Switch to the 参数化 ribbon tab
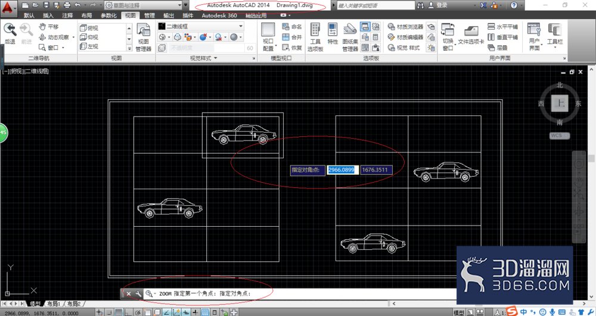Screen dimensions: 596x316 pyautogui.click(x=108, y=15)
